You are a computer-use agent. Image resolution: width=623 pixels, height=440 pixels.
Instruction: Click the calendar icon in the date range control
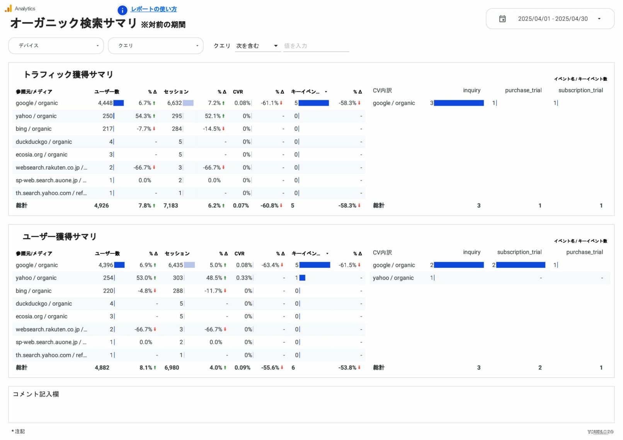pyautogui.click(x=502, y=19)
